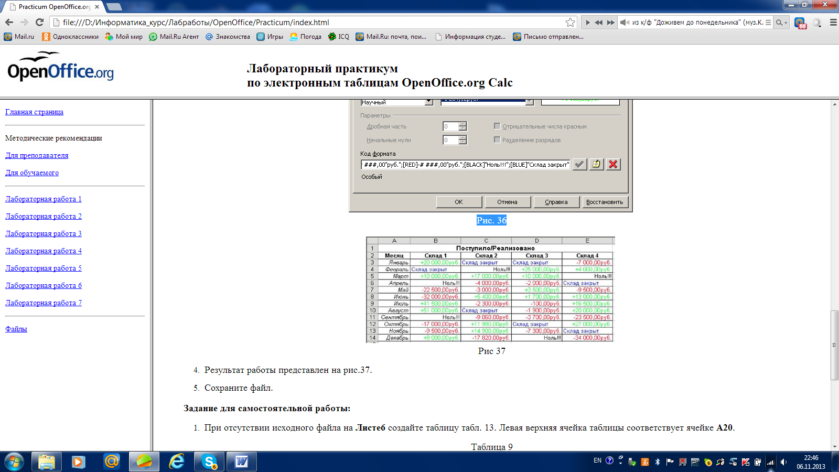This screenshot has width=839, height=472.
Task: Open Лабораторная работа 7 link
Action: coord(44,303)
